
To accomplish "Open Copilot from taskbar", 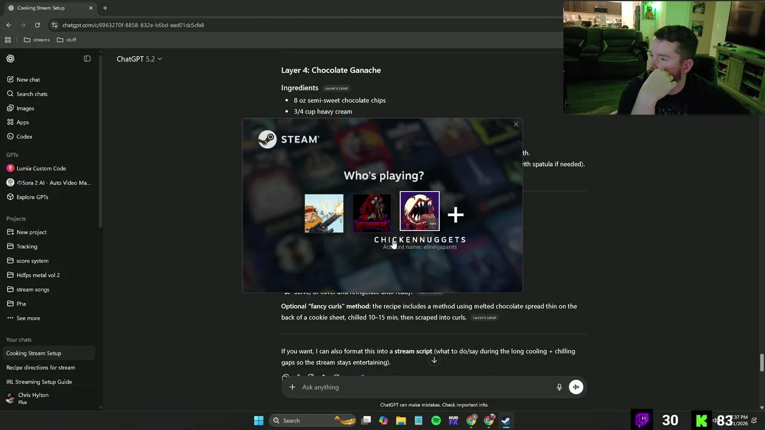I will point(383,420).
